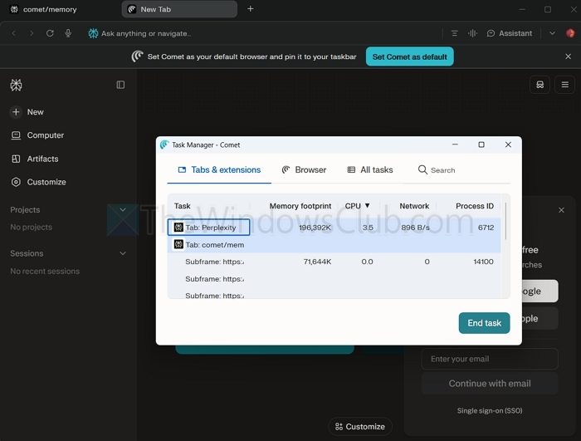This screenshot has height=441, width=581.
Task: Activate the microphone voice input icon
Action: (68, 33)
